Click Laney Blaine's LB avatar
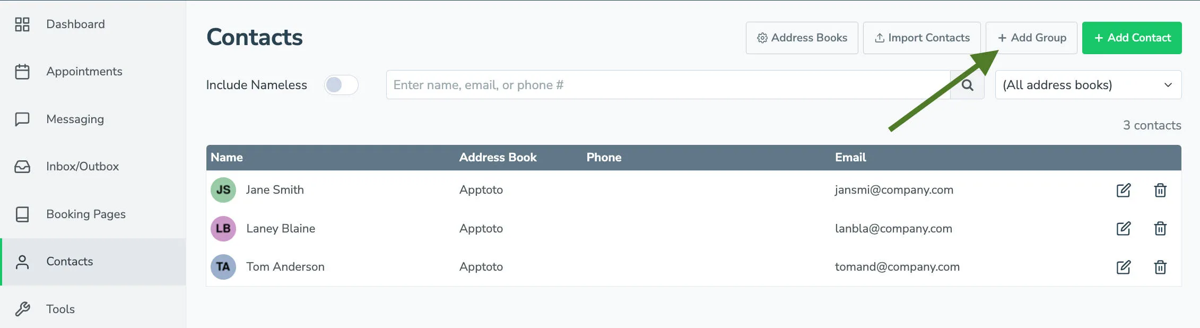Screen dimensions: 1200x328 click(x=223, y=228)
